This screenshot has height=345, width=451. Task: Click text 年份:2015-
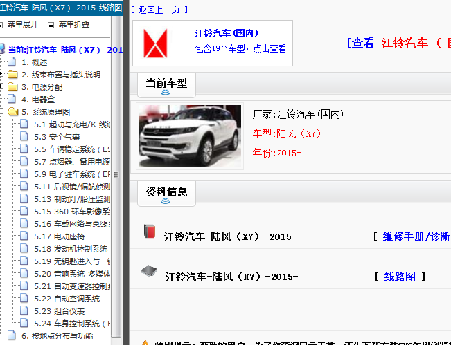coord(276,153)
